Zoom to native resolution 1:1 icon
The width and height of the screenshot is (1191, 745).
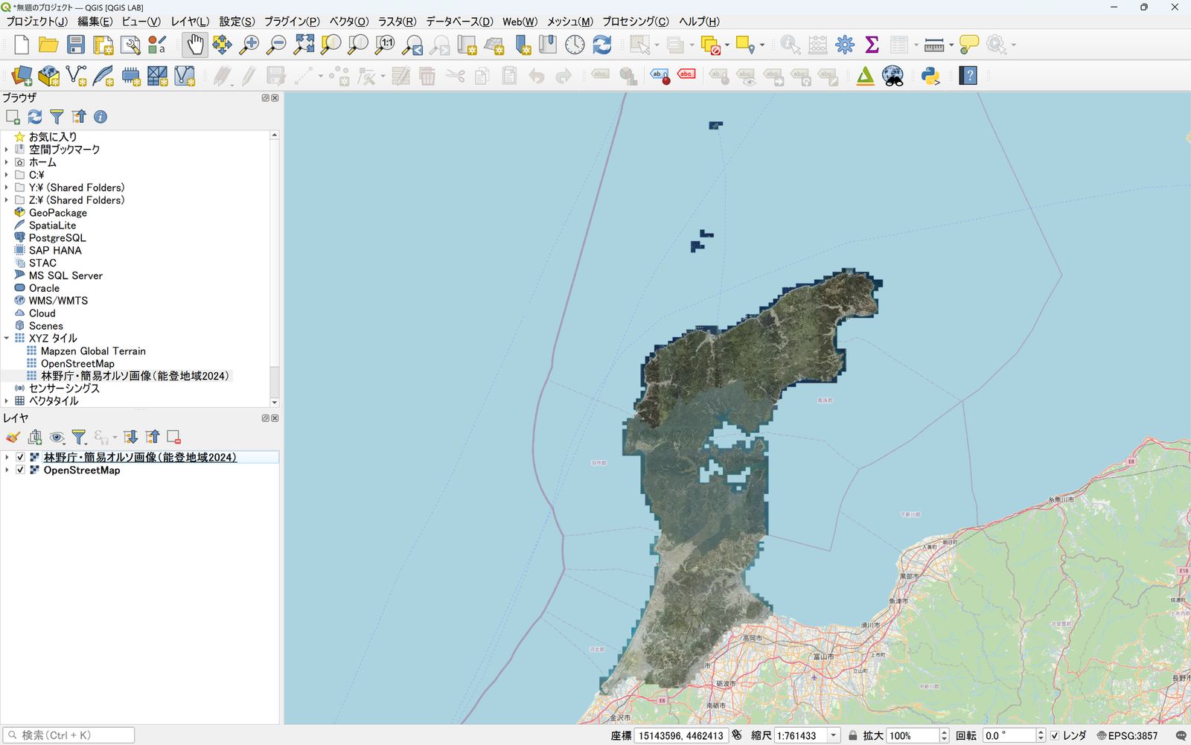click(385, 45)
